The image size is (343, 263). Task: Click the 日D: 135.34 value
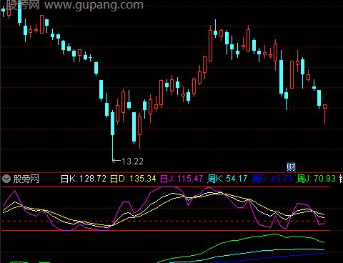[x=133, y=179]
